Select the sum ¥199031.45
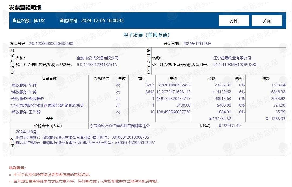The height and width of the screenshot is (187, 292). pos(229,126)
